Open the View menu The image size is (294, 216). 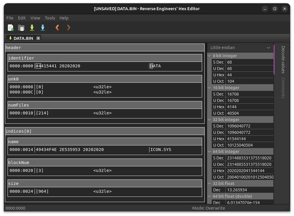[35, 18]
